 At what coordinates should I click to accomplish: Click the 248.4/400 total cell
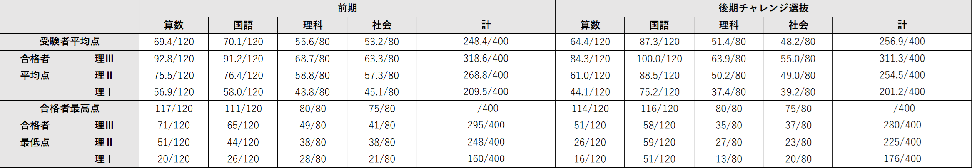(x=486, y=42)
